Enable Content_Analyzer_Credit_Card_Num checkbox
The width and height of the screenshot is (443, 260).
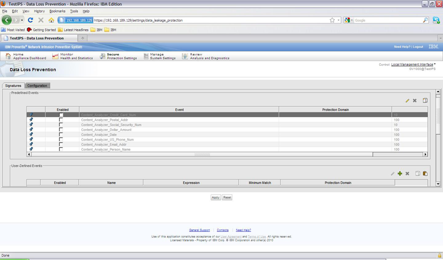coord(61,115)
